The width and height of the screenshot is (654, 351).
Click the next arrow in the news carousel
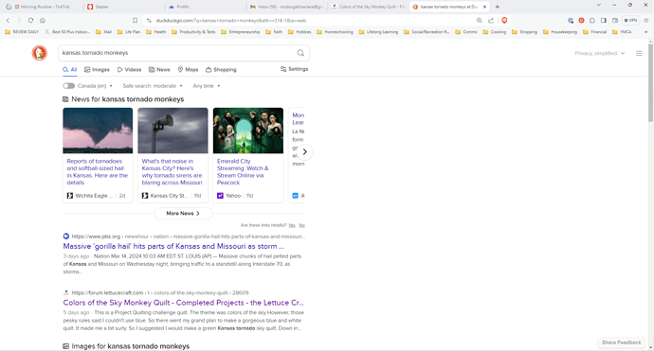(305, 152)
